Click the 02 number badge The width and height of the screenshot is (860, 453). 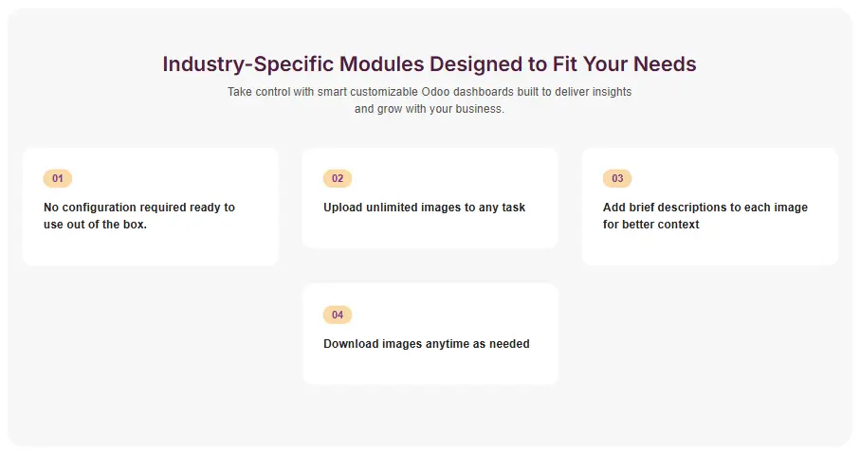point(338,178)
